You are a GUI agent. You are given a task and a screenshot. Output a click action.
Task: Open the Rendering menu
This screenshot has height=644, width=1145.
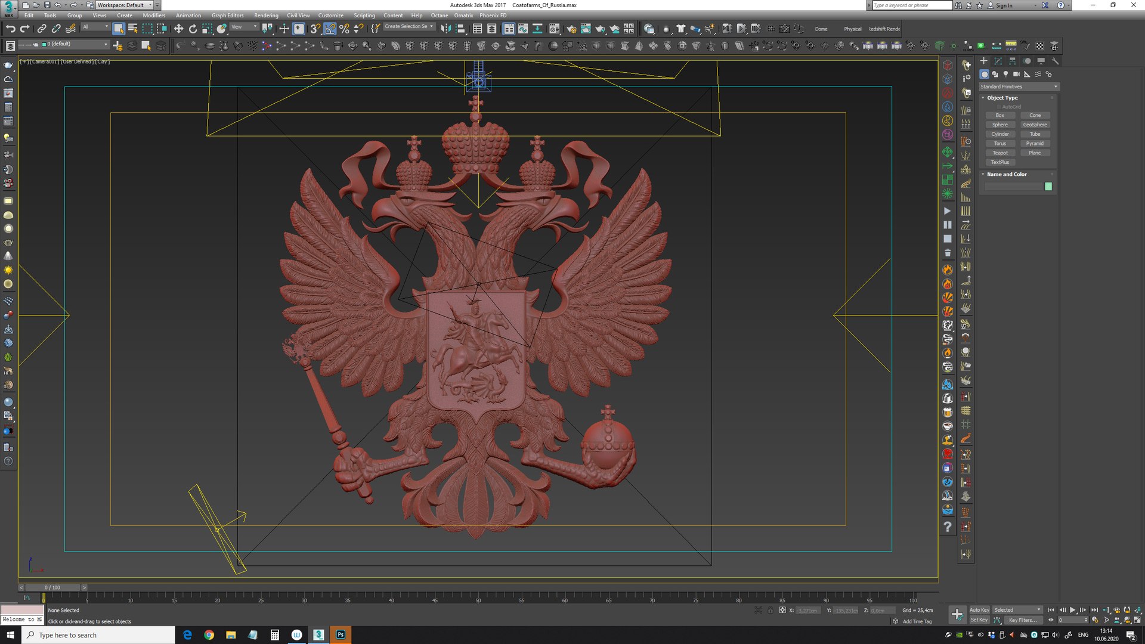point(266,16)
